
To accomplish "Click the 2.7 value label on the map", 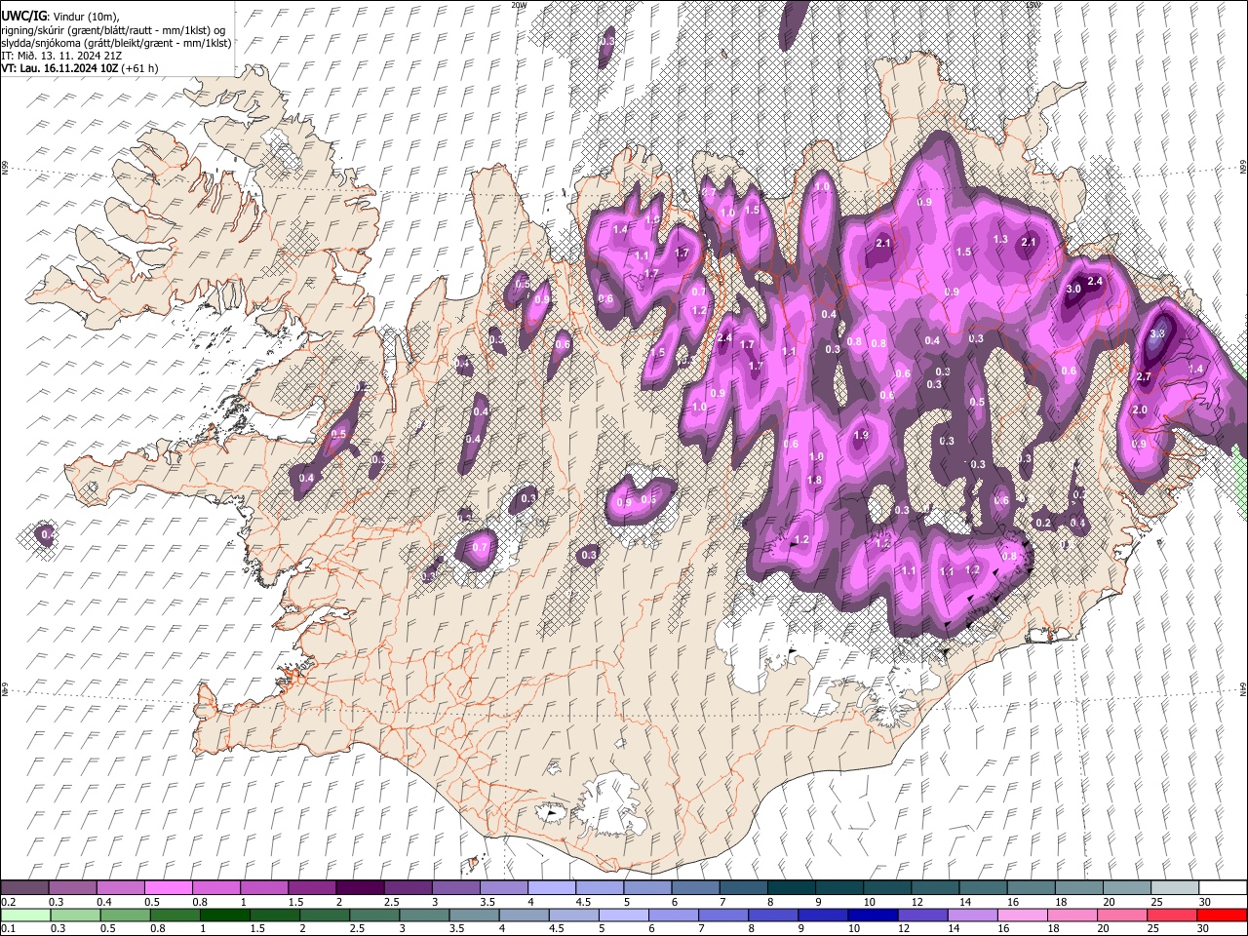I will (x=1145, y=377).
